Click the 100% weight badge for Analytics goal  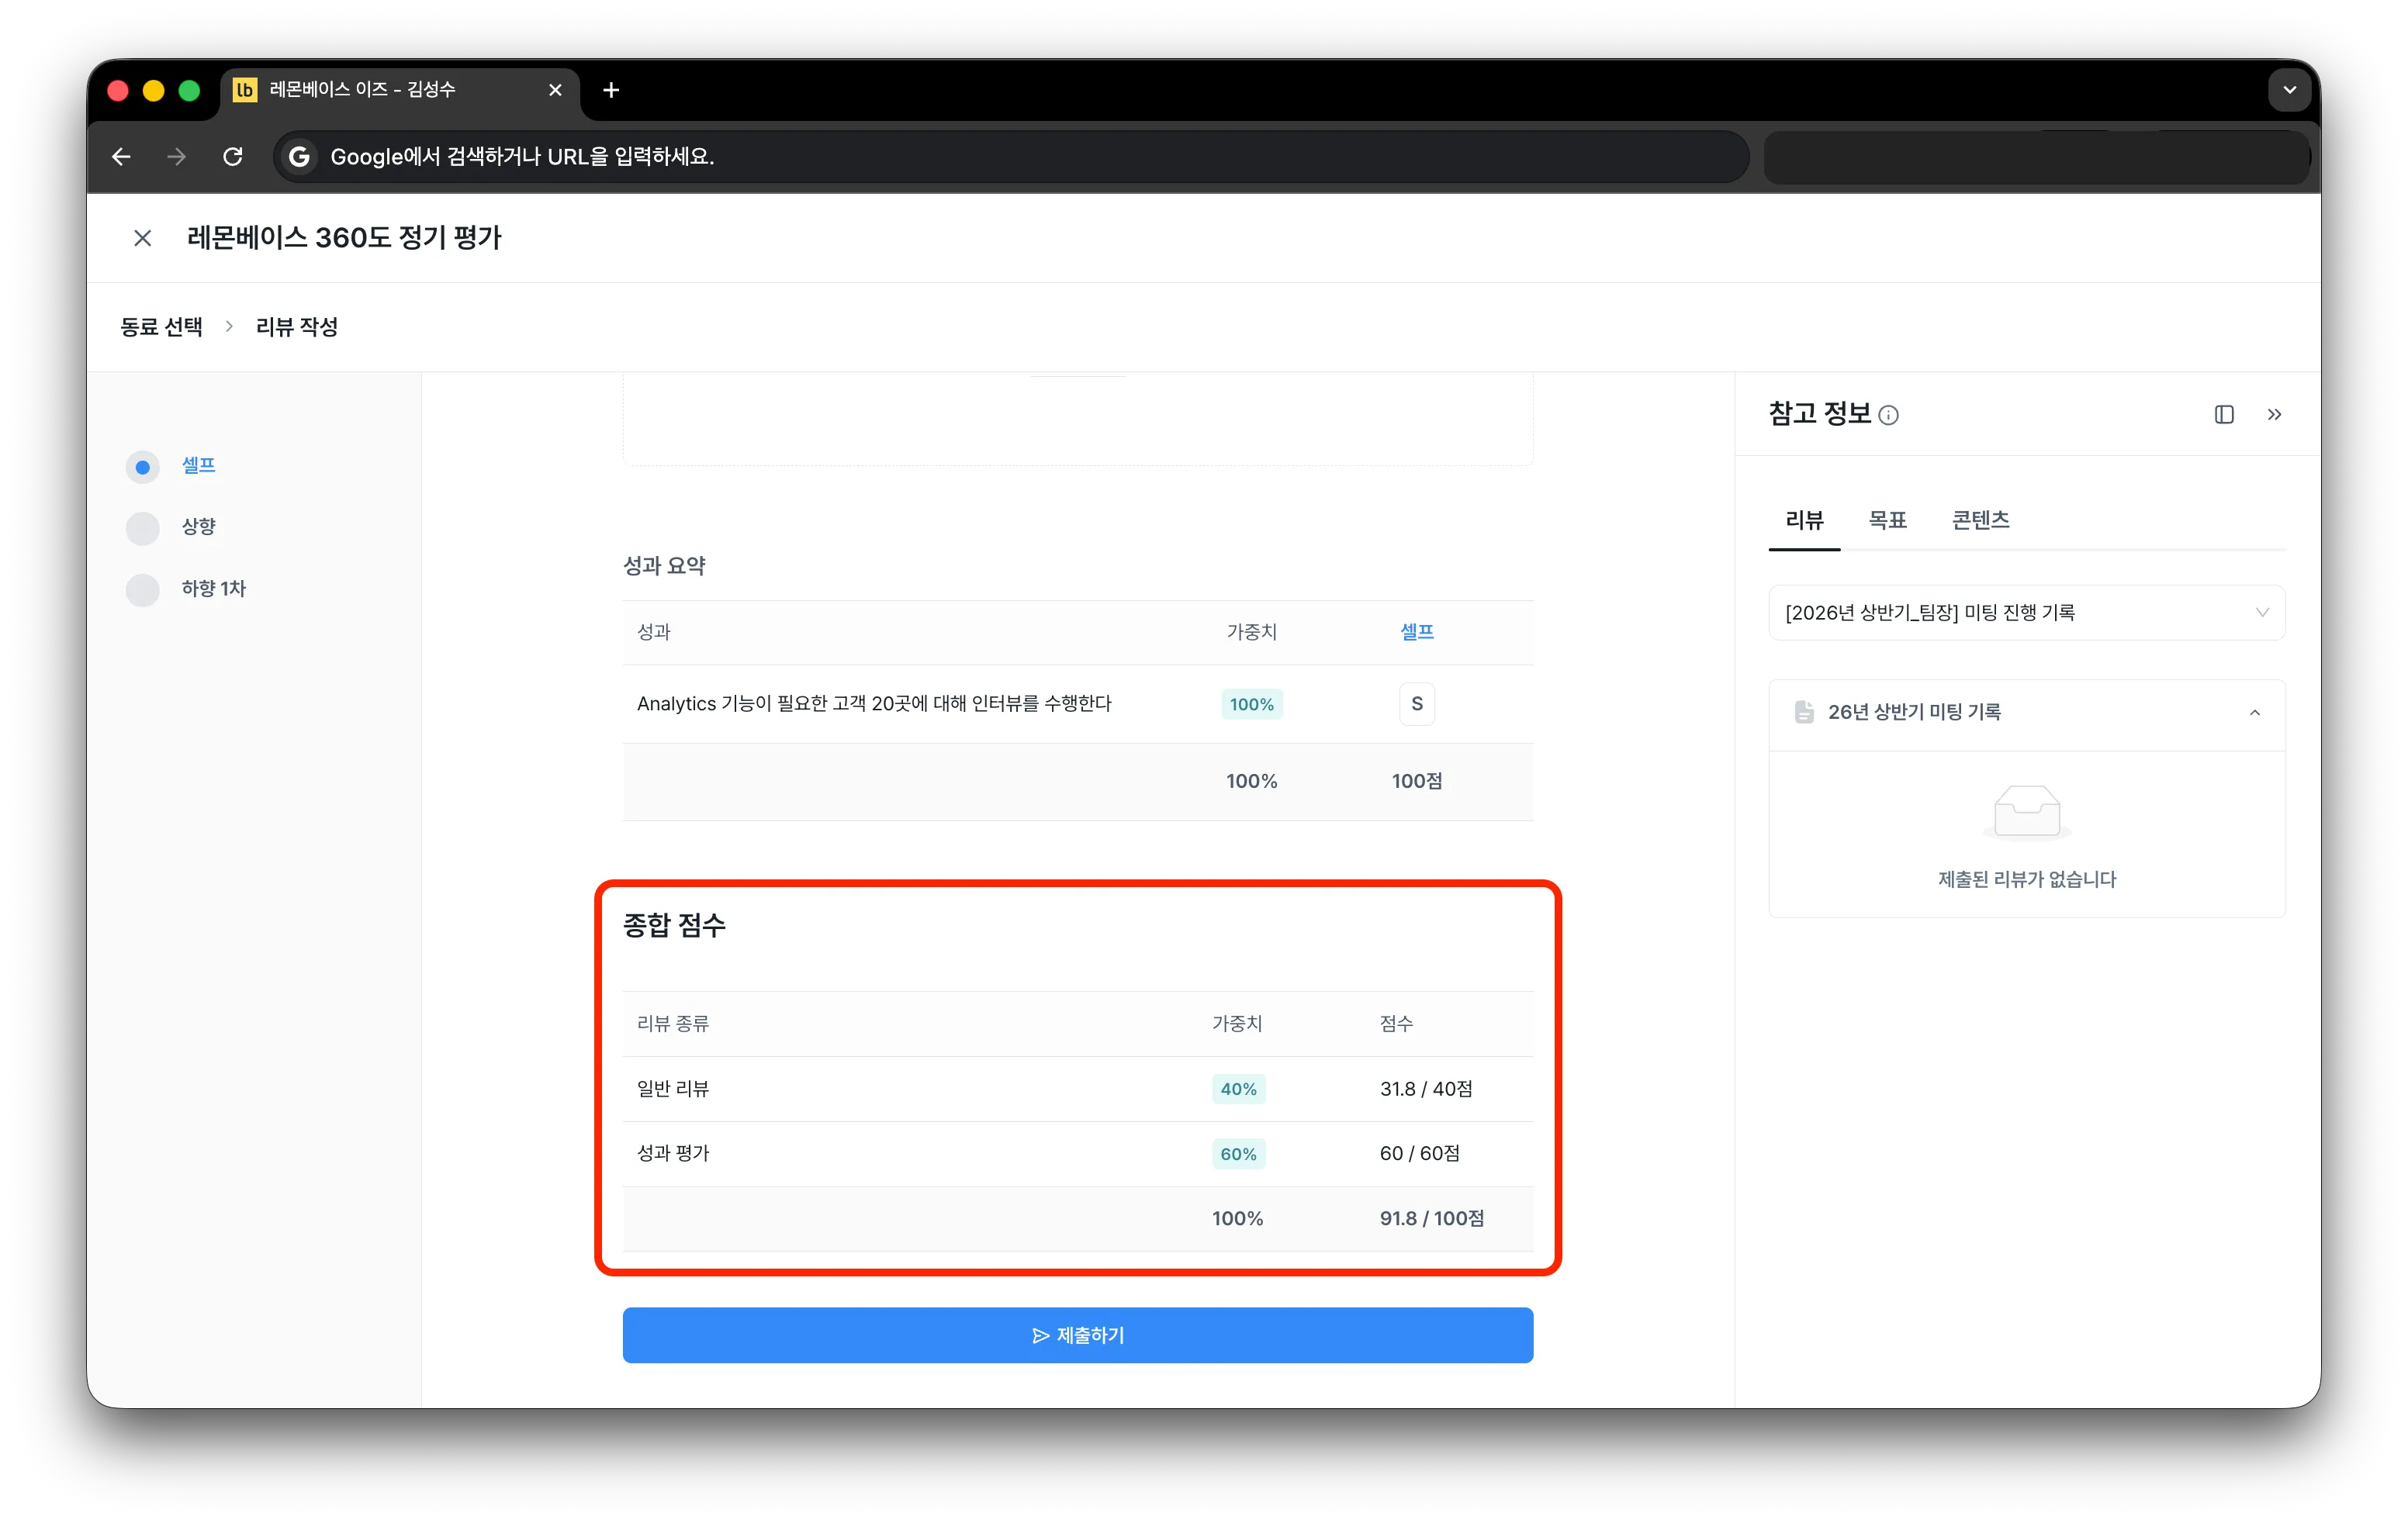[x=1251, y=705]
